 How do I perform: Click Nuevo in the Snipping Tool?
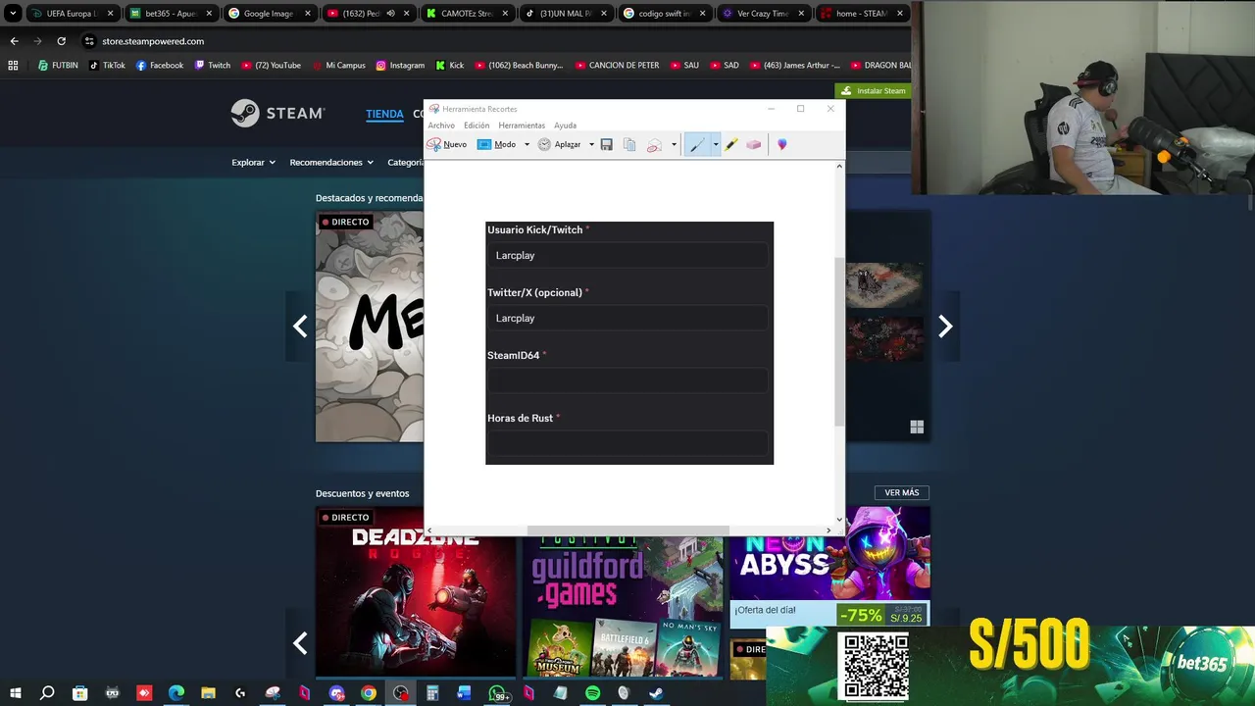(447, 144)
